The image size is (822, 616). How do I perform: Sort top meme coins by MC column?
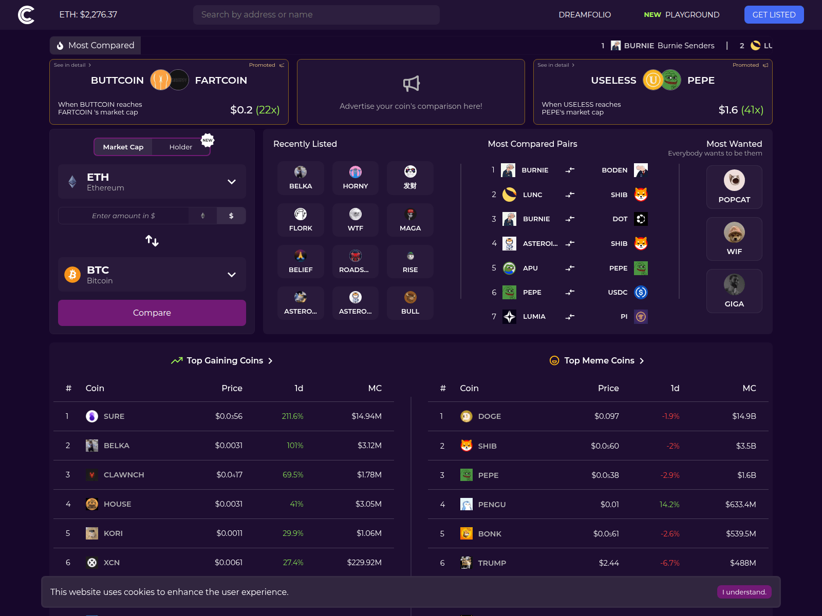749,388
